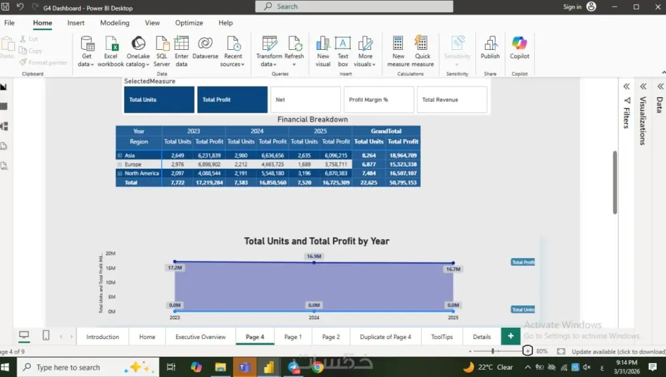Viewport: 666px width, 377px height.
Task: Open Transform data editor
Action: tap(269, 51)
